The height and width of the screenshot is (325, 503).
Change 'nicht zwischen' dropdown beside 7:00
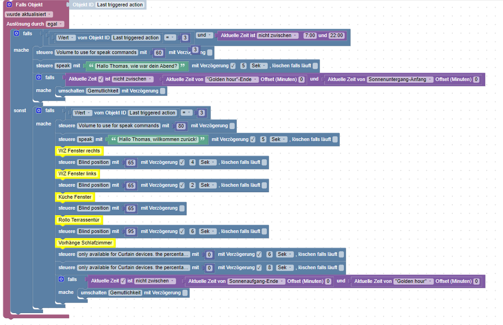(278, 36)
